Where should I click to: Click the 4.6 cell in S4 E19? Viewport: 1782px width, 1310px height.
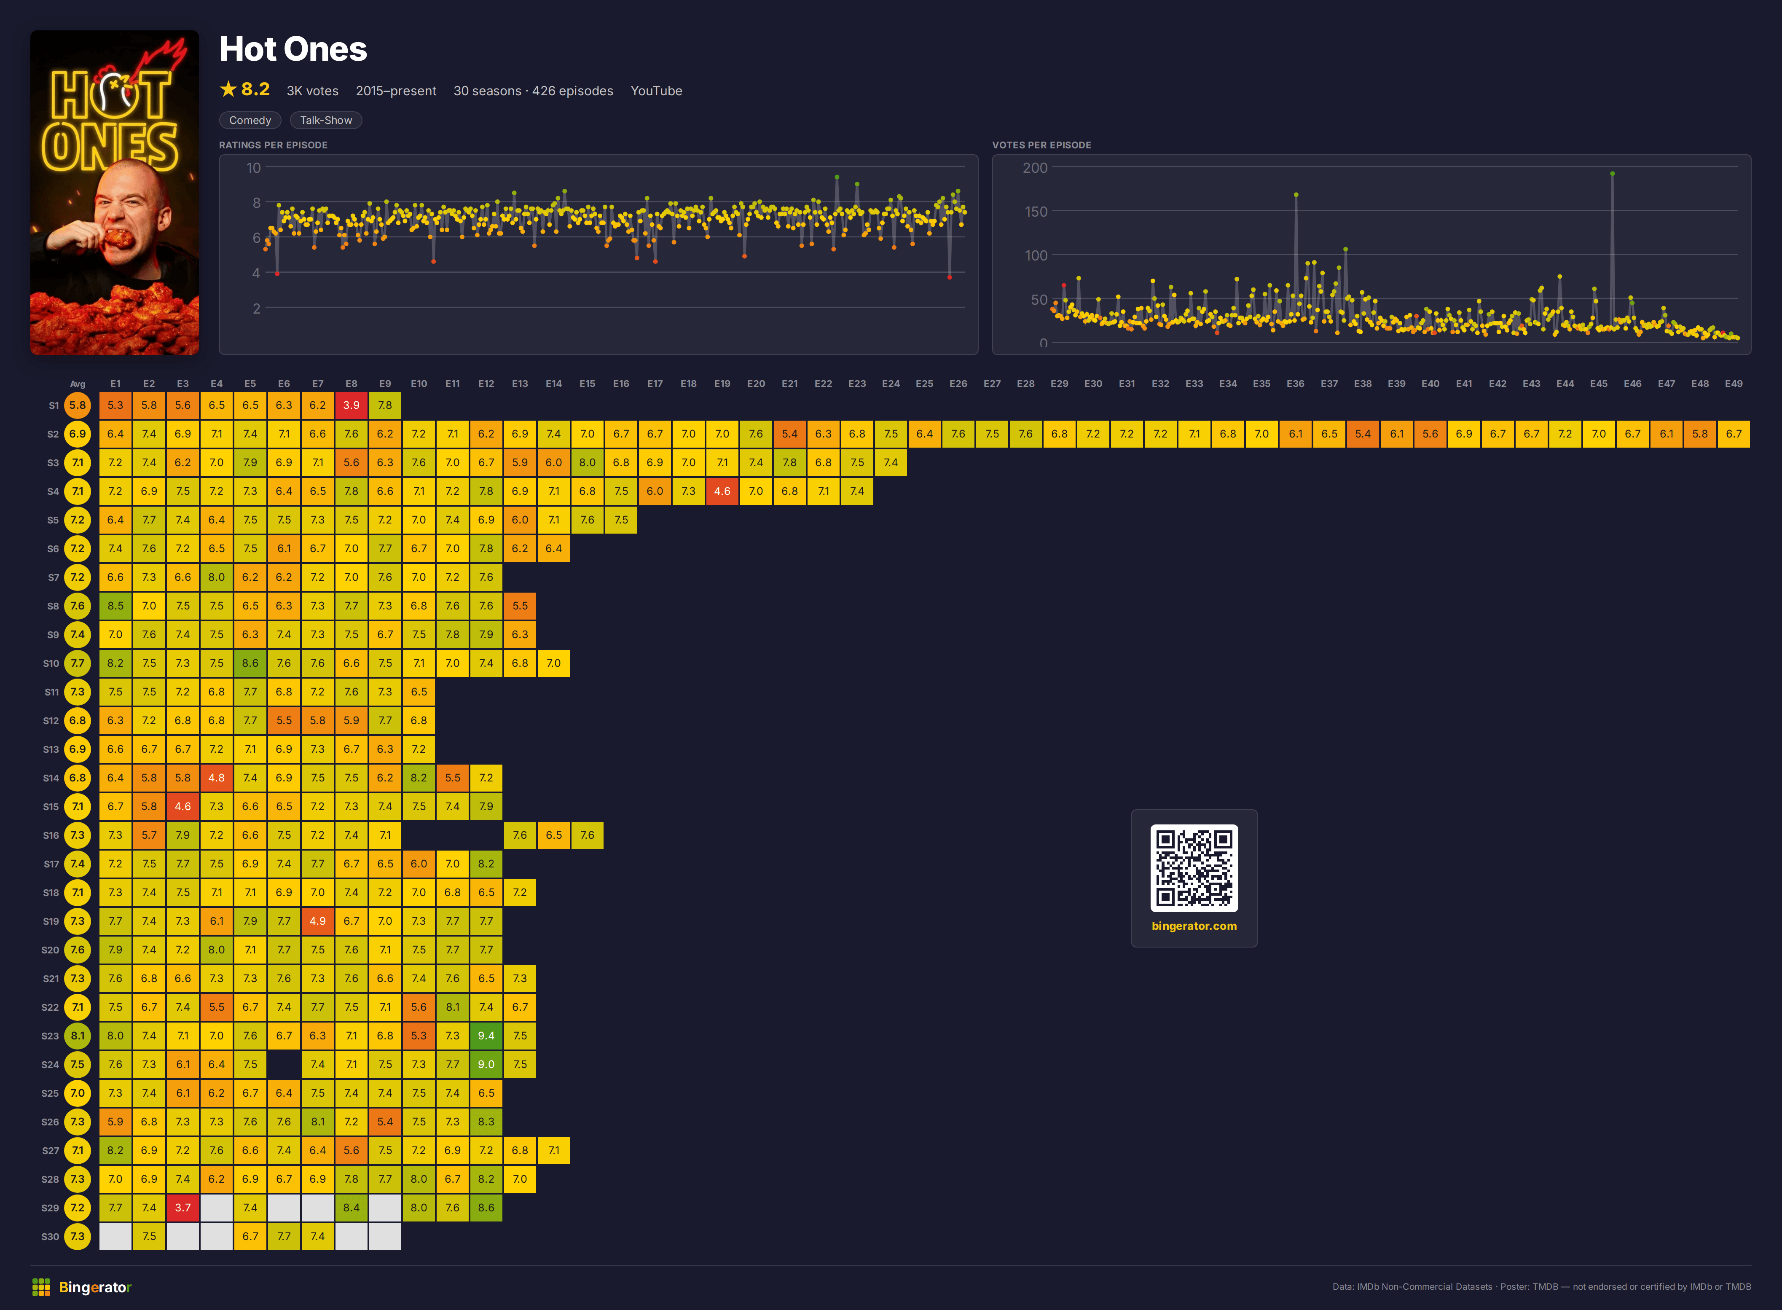(x=722, y=491)
